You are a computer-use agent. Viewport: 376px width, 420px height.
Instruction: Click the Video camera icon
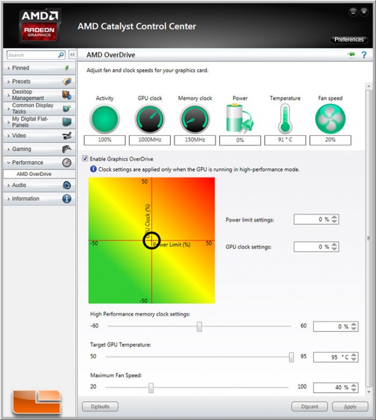(x=66, y=136)
